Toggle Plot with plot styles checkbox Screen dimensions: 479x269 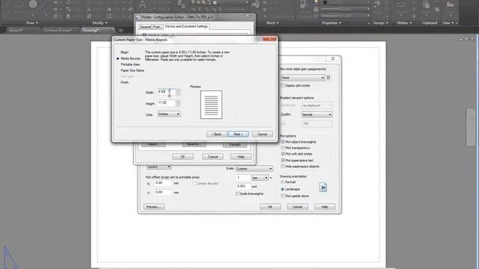(x=283, y=154)
